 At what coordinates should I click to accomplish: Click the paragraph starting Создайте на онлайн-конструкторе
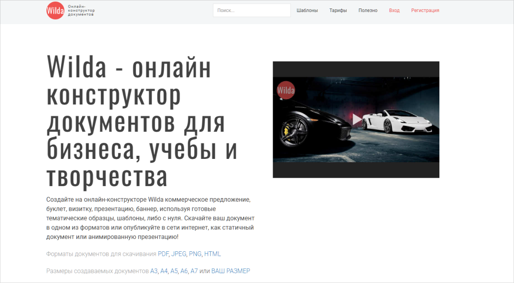click(x=151, y=218)
